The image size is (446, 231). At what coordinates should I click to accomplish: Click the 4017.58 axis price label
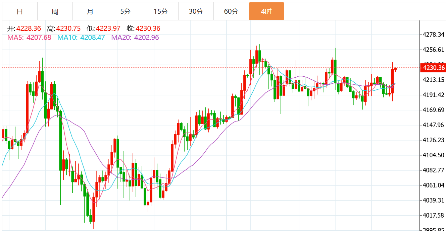434,215
